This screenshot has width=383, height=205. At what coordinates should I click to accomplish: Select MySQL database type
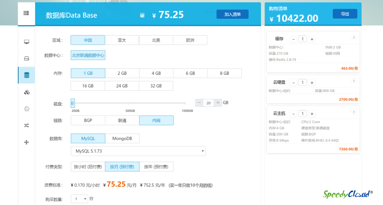click(x=88, y=139)
